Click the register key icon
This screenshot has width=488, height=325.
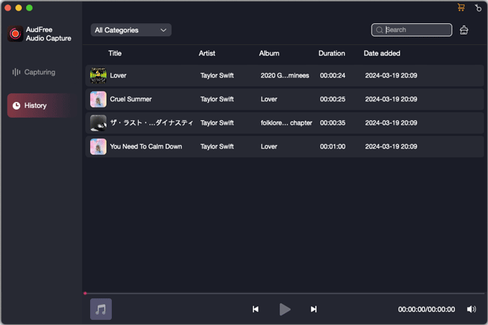[478, 8]
